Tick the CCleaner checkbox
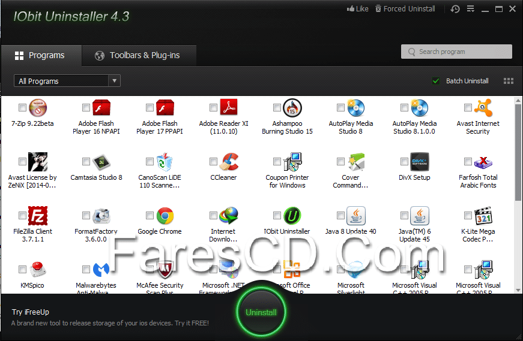 tap(214, 161)
